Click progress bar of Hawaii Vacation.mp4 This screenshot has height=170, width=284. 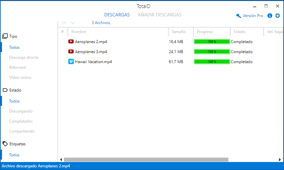pos(212,61)
